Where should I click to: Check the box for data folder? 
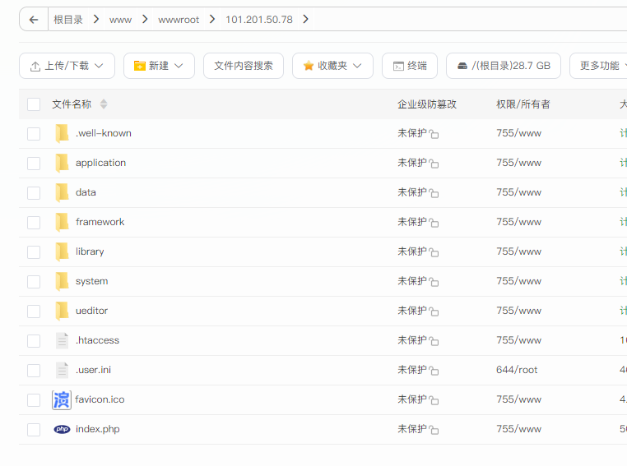34,193
